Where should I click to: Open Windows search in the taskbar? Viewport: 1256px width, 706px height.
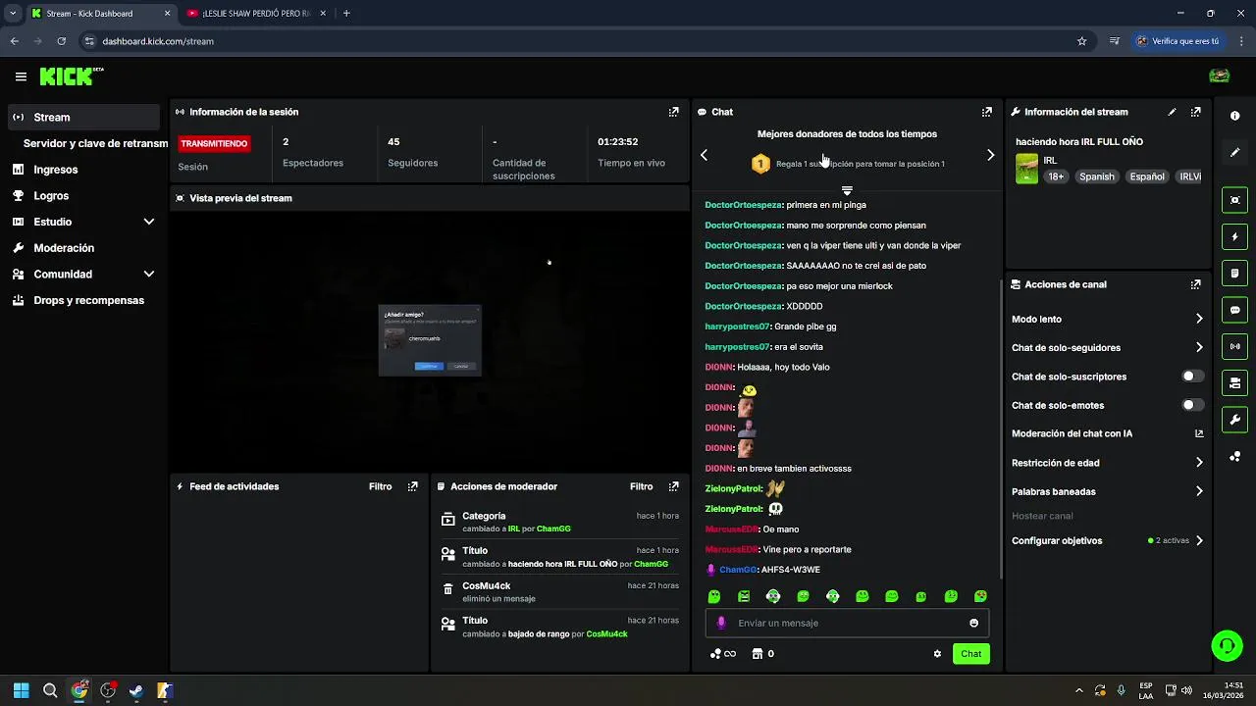click(x=50, y=690)
